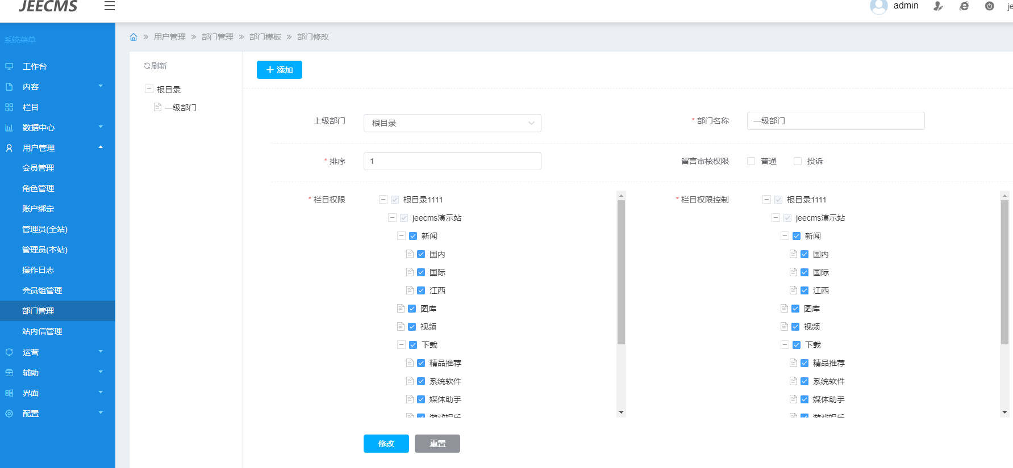Collapse 根目录 in the department tree

coord(149,89)
